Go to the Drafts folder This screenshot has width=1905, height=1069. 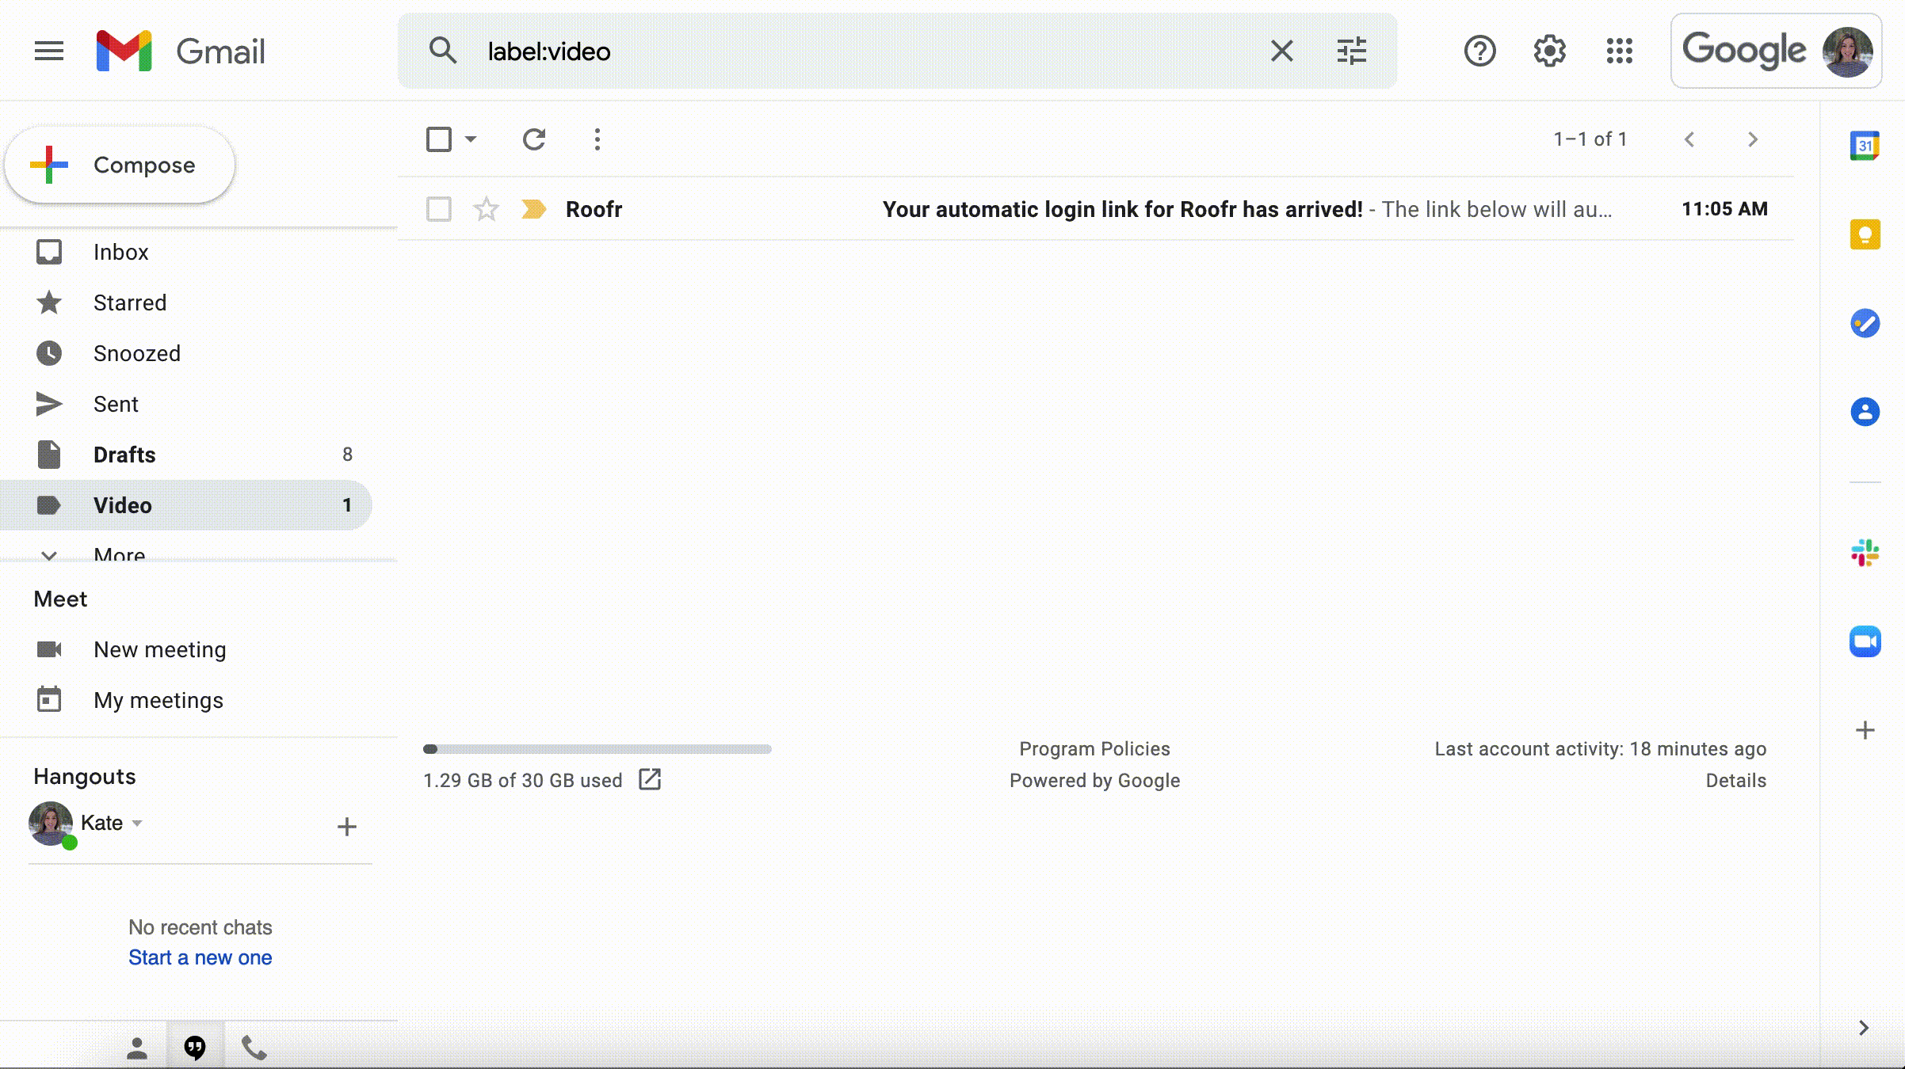click(x=124, y=455)
